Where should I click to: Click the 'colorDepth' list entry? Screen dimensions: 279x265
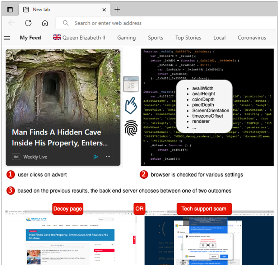tap(203, 100)
